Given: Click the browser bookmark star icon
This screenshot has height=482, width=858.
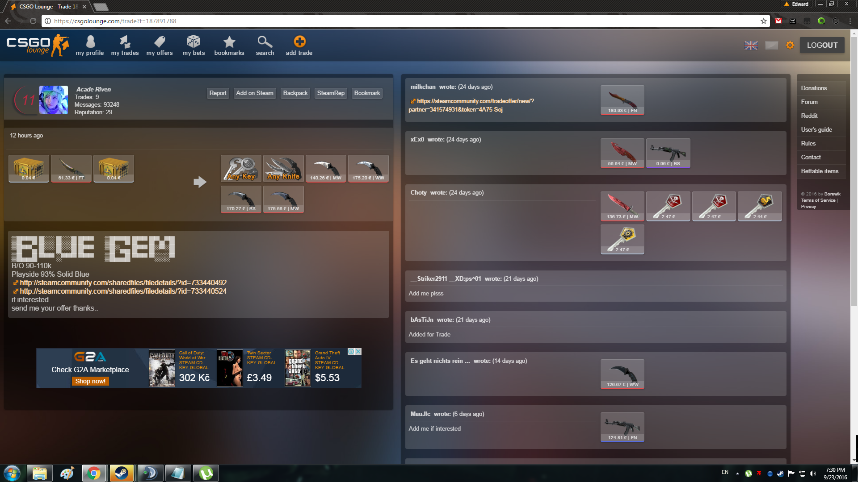Looking at the screenshot, I should [764, 21].
